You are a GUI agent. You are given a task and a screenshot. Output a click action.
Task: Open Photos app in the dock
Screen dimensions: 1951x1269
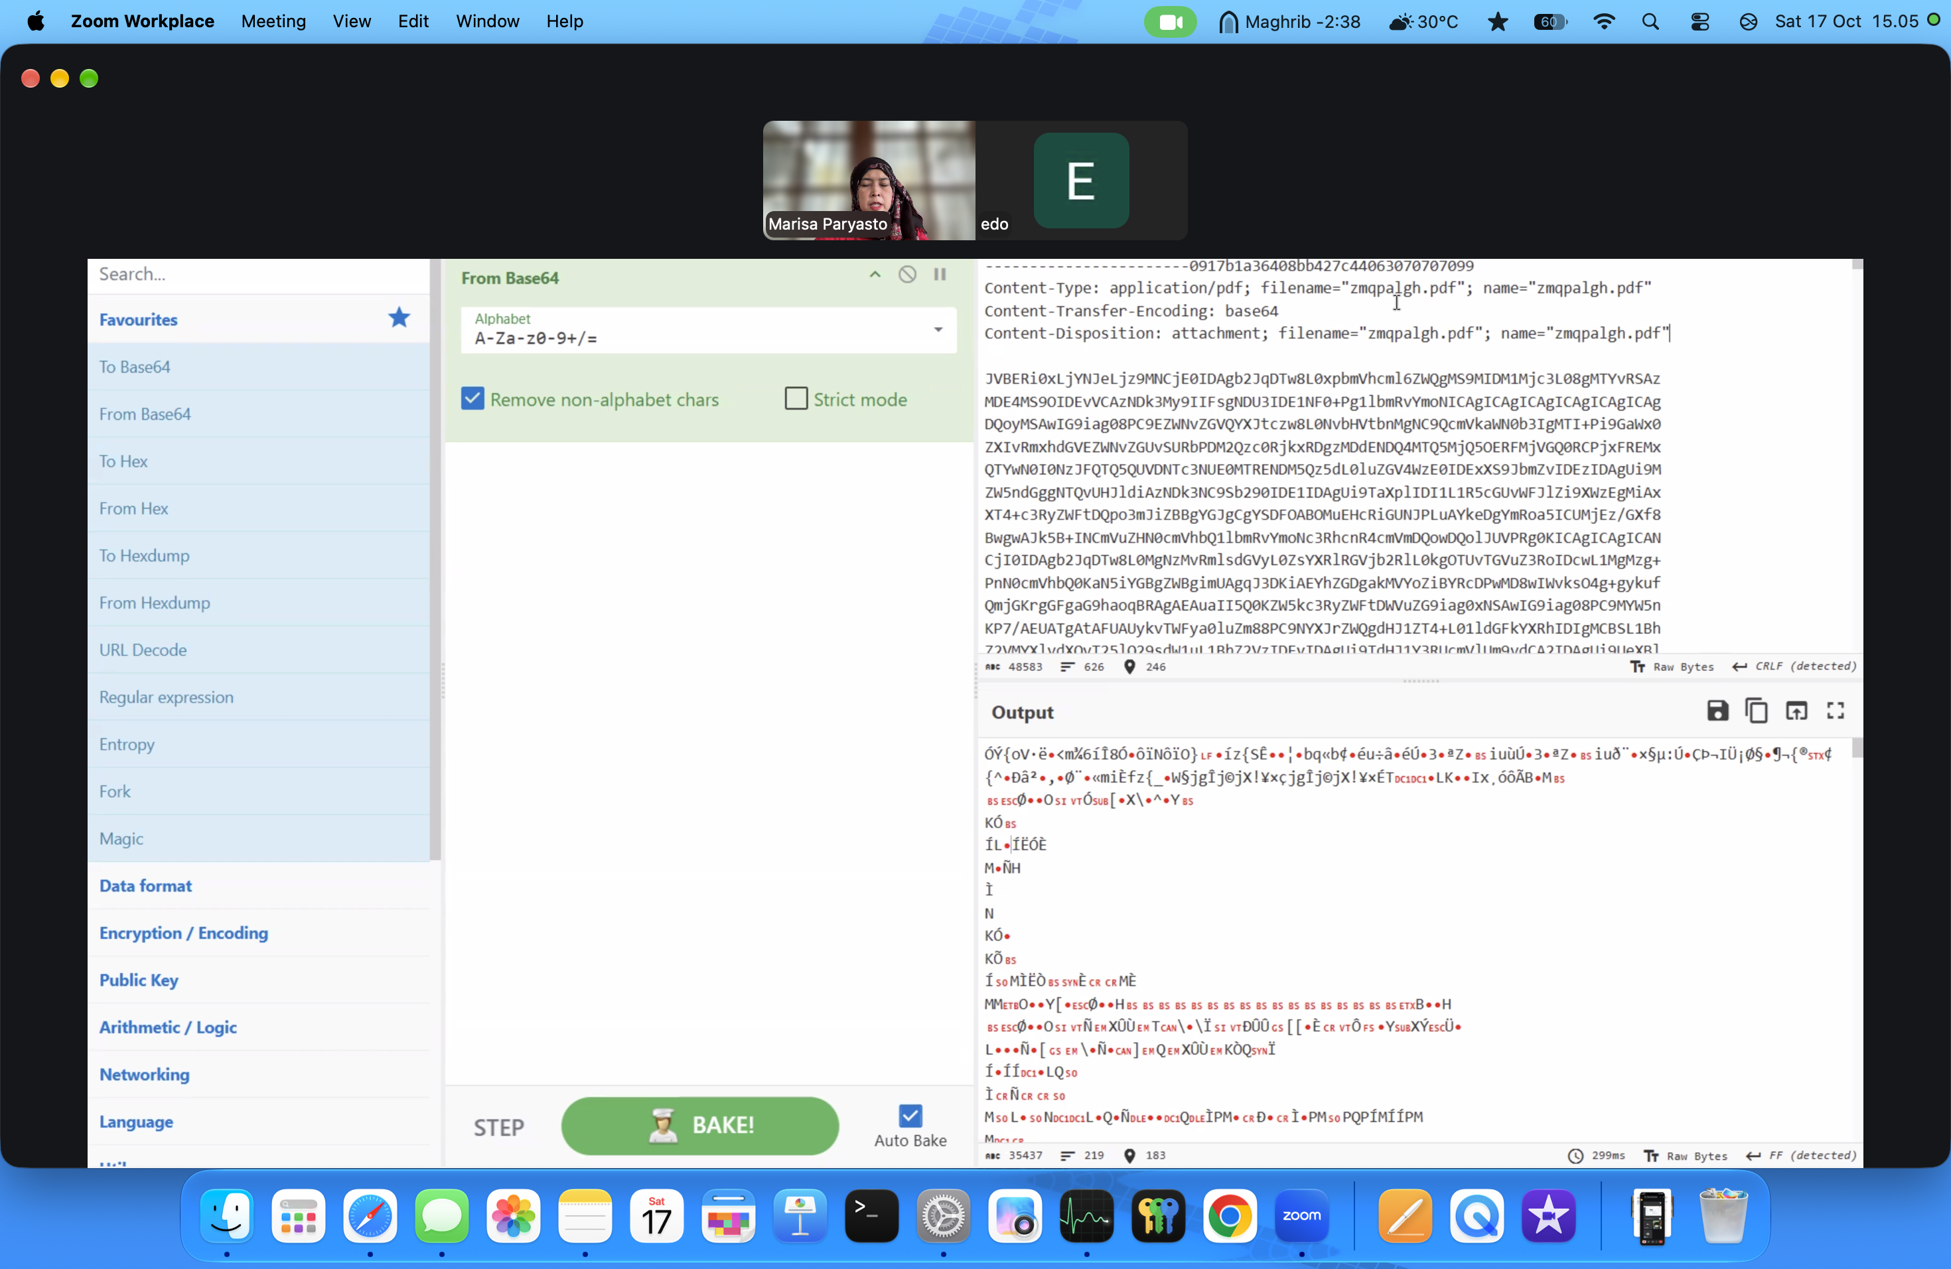(x=513, y=1216)
